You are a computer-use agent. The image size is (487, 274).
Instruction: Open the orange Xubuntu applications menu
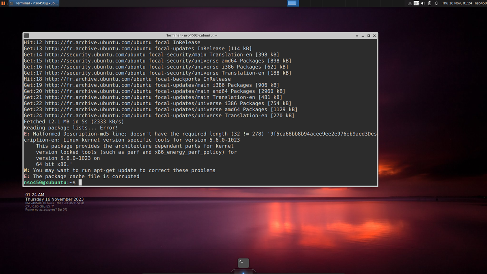(3, 3)
